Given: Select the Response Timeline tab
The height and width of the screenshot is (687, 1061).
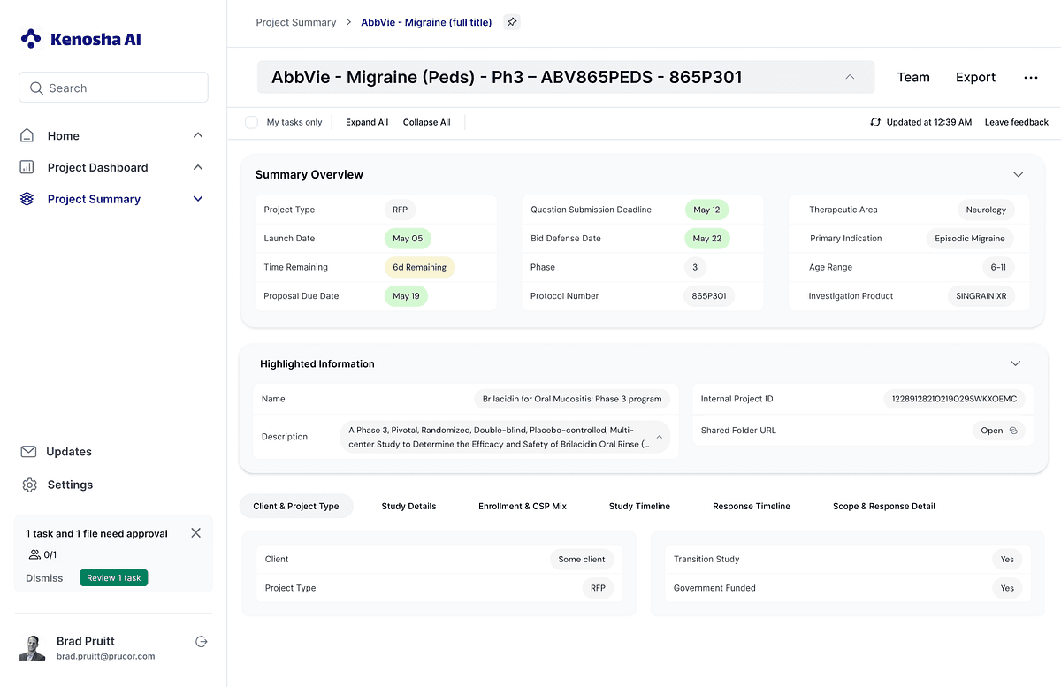Looking at the screenshot, I should [x=752, y=506].
